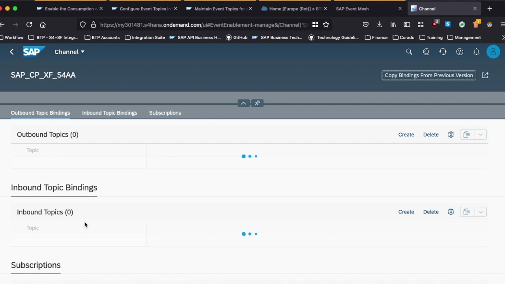Delete the selected outbound topic
Screen dimensions: 505x284
(431, 135)
